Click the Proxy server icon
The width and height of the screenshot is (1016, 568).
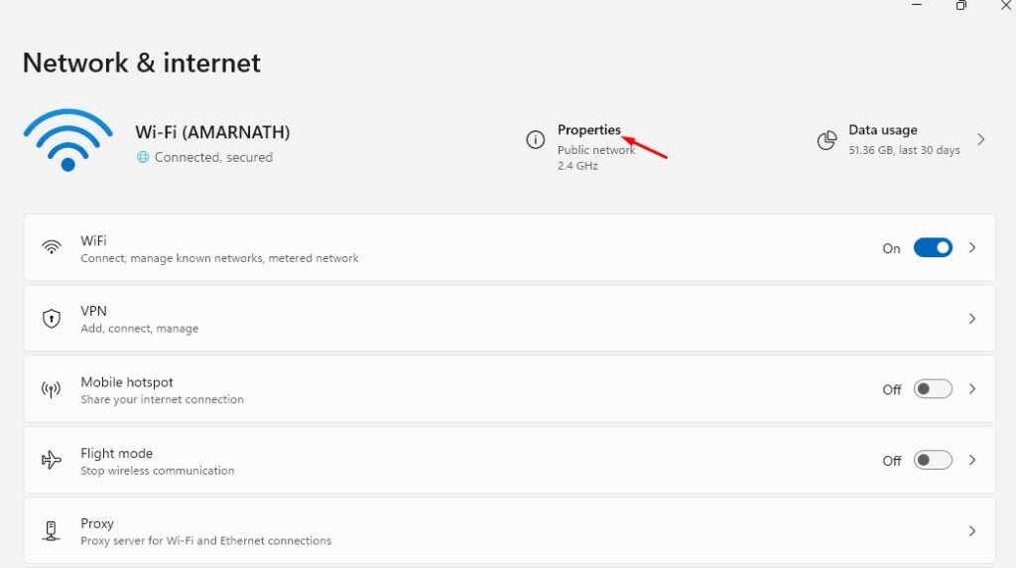[x=52, y=531]
